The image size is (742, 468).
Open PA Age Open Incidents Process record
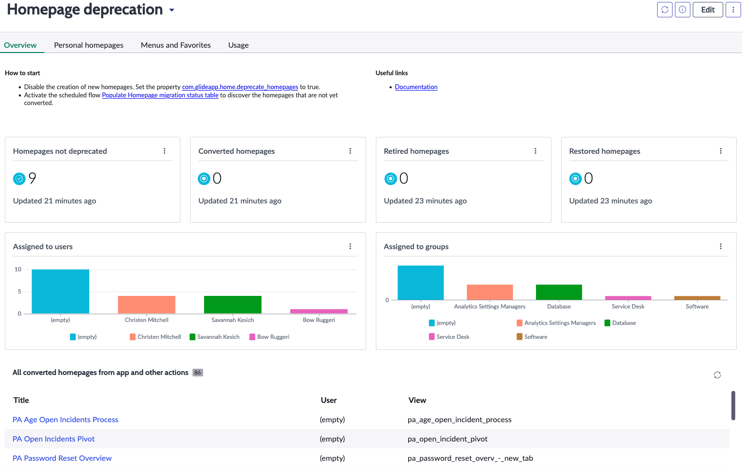coord(65,420)
